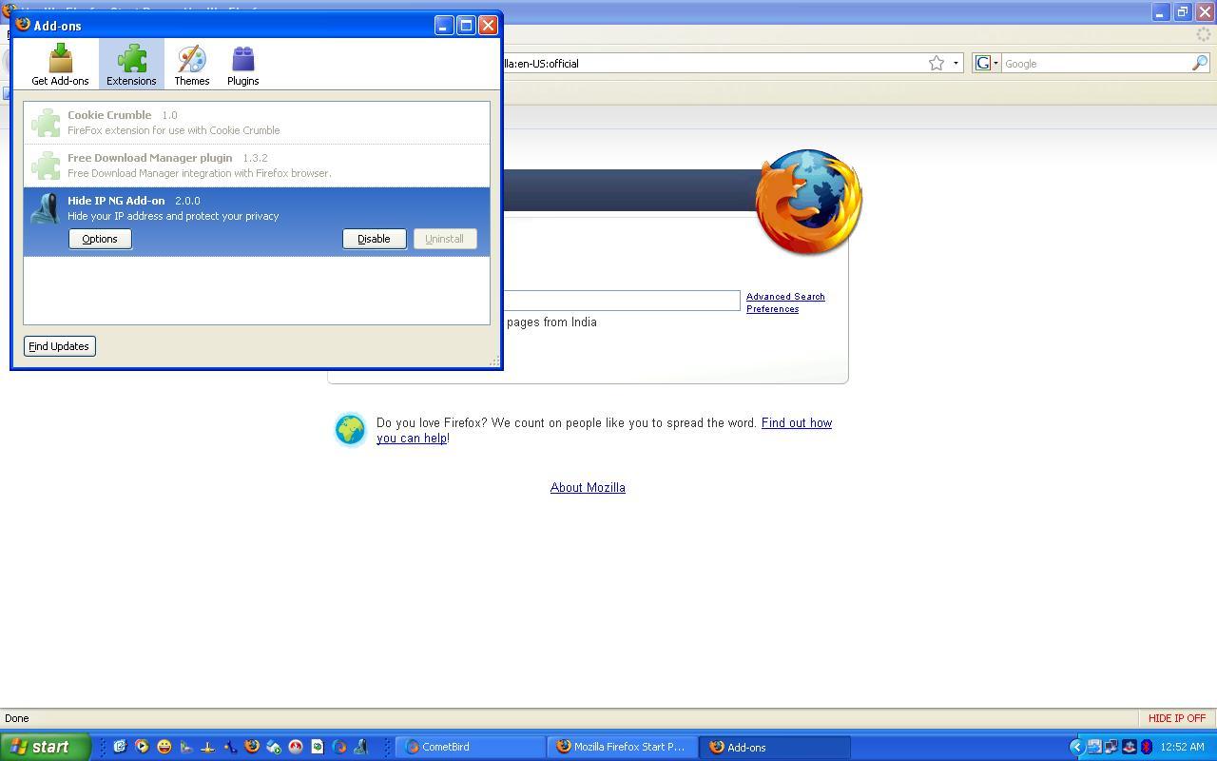1217x761 pixels.
Task: Click the Free Download Manager puzzle icon
Action: pos(45,166)
